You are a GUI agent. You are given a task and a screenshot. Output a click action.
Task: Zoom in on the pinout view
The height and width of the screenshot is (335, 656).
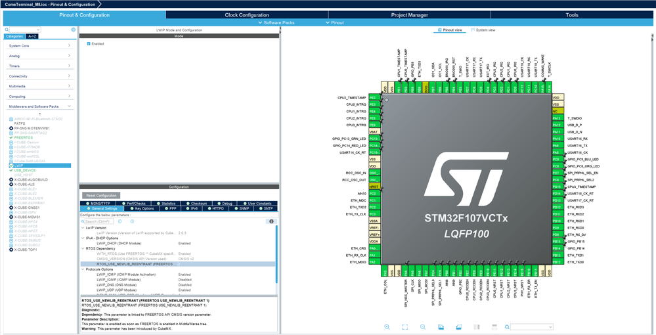tap(387, 326)
